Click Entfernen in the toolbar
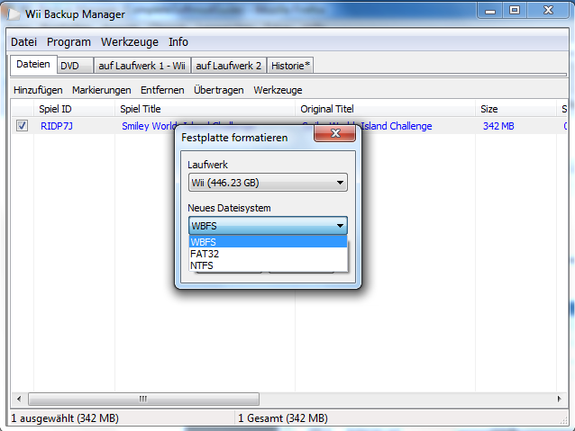 click(x=162, y=90)
